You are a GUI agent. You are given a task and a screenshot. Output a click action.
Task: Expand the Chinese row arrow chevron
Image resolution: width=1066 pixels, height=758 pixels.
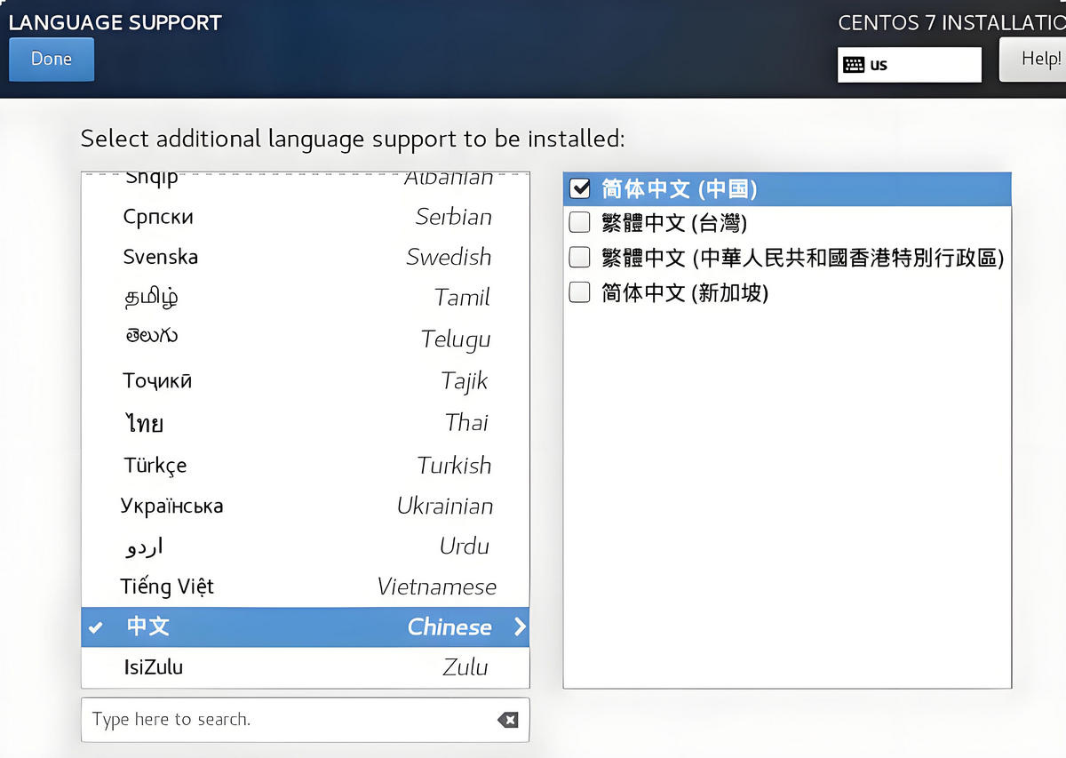[520, 626]
